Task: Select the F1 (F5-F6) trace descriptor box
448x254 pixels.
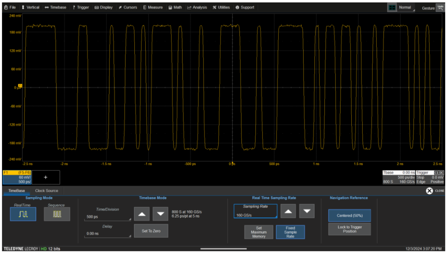Action: 17,177
